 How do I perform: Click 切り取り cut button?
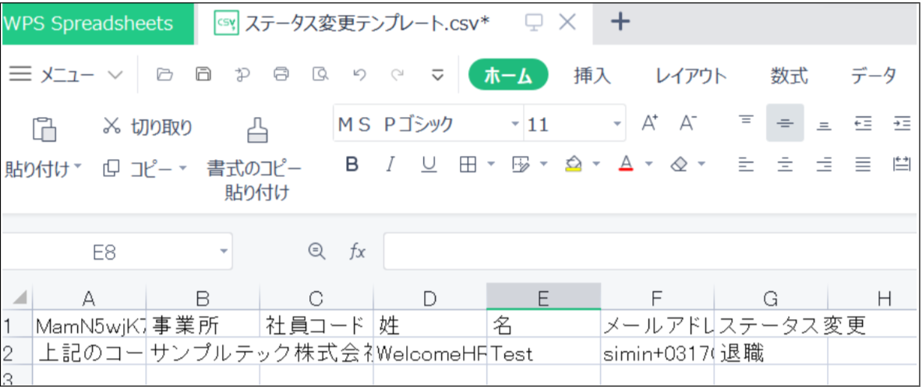148,126
